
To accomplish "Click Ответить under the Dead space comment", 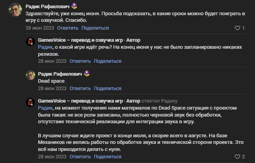I will point(80,89).
